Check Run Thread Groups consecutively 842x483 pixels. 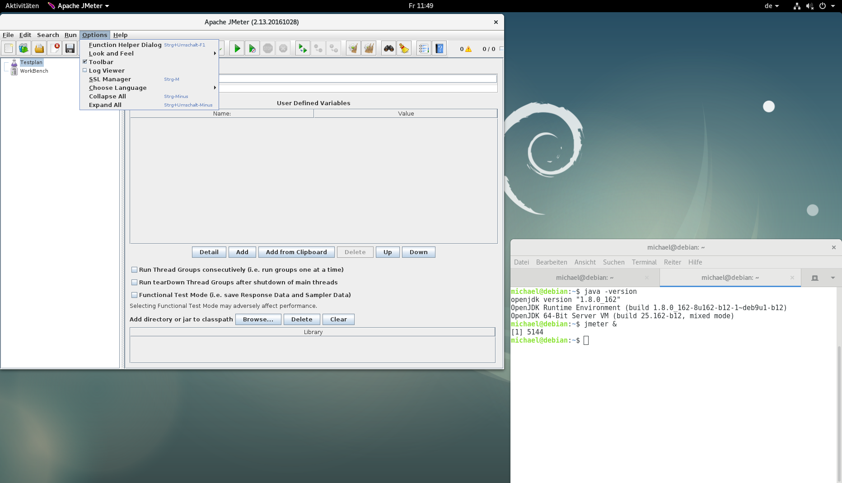(134, 269)
